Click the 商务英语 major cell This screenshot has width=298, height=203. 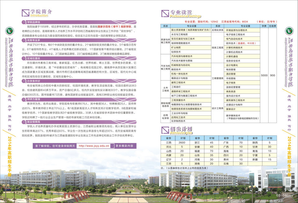tap(242, 92)
